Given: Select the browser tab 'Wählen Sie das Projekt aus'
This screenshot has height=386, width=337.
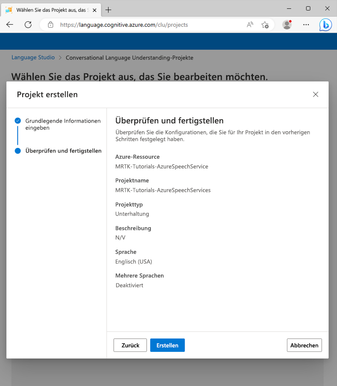Looking at the screenshot, I should (x=51, y=10).
